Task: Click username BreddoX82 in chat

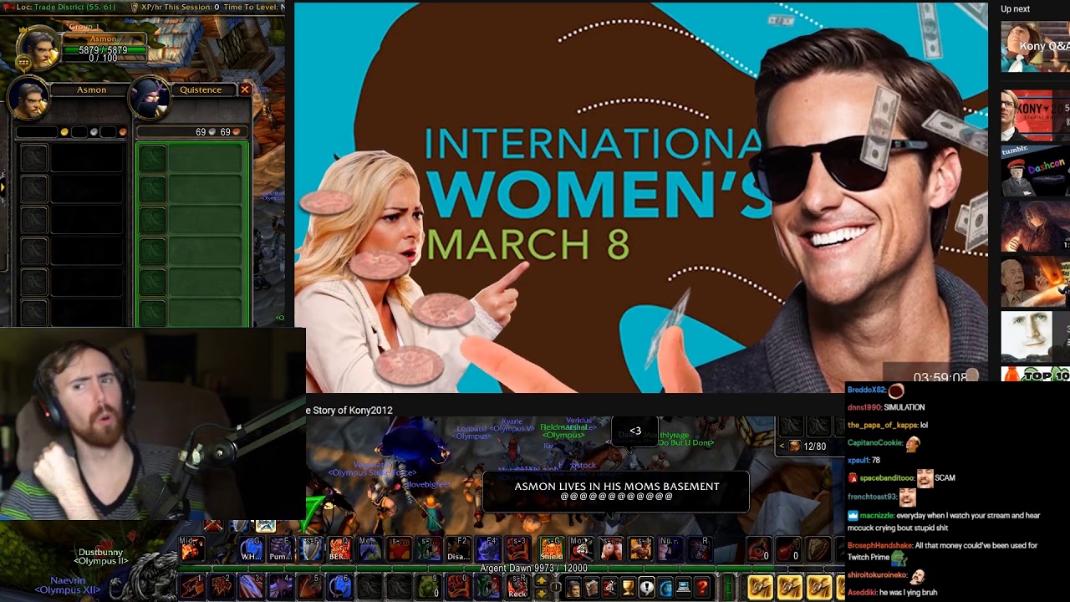Action: [x=867, y=390]
